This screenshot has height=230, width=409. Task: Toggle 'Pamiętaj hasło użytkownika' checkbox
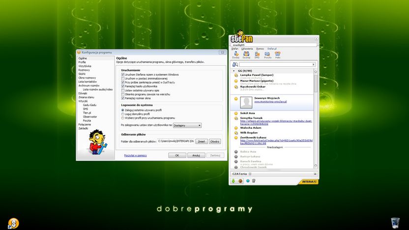122,86
